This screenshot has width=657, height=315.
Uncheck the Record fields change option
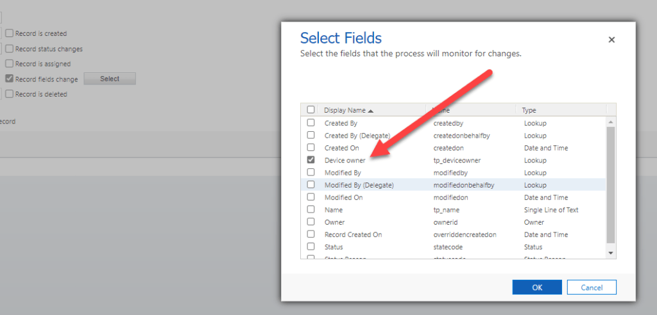point(10,79)
